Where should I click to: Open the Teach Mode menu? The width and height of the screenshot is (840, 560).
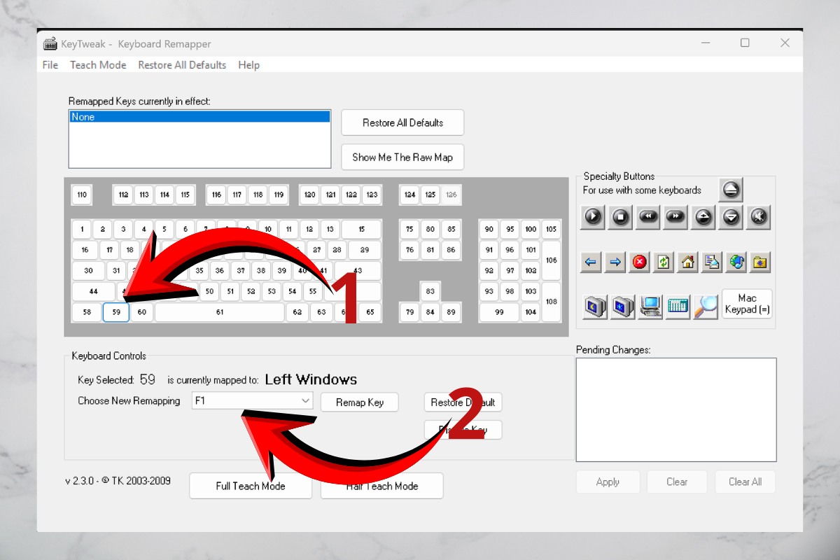98,65
